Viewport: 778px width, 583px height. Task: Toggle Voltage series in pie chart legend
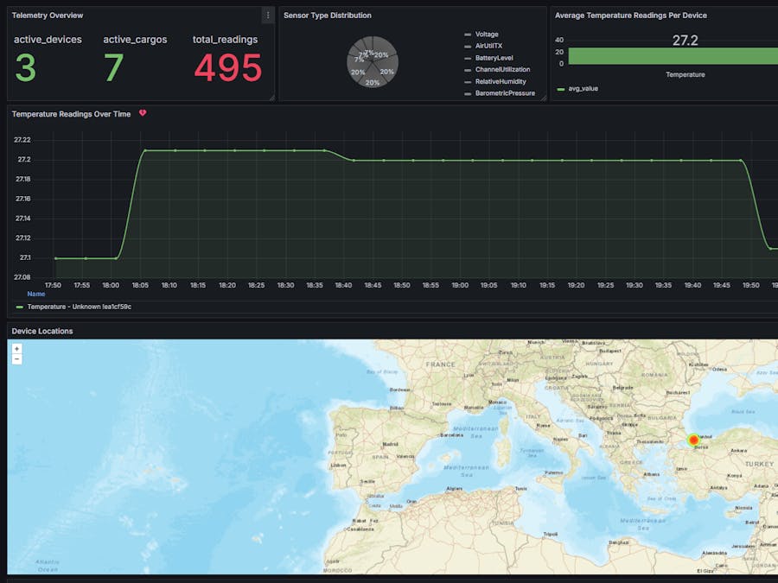point(486,35)
